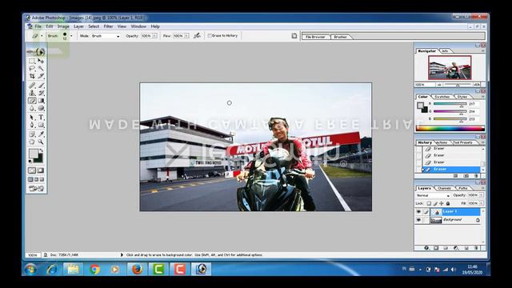Open the Fill percentage arrow
Image resolution: width=512 pixels, height=288 pixels.
(x=481, y=203)
